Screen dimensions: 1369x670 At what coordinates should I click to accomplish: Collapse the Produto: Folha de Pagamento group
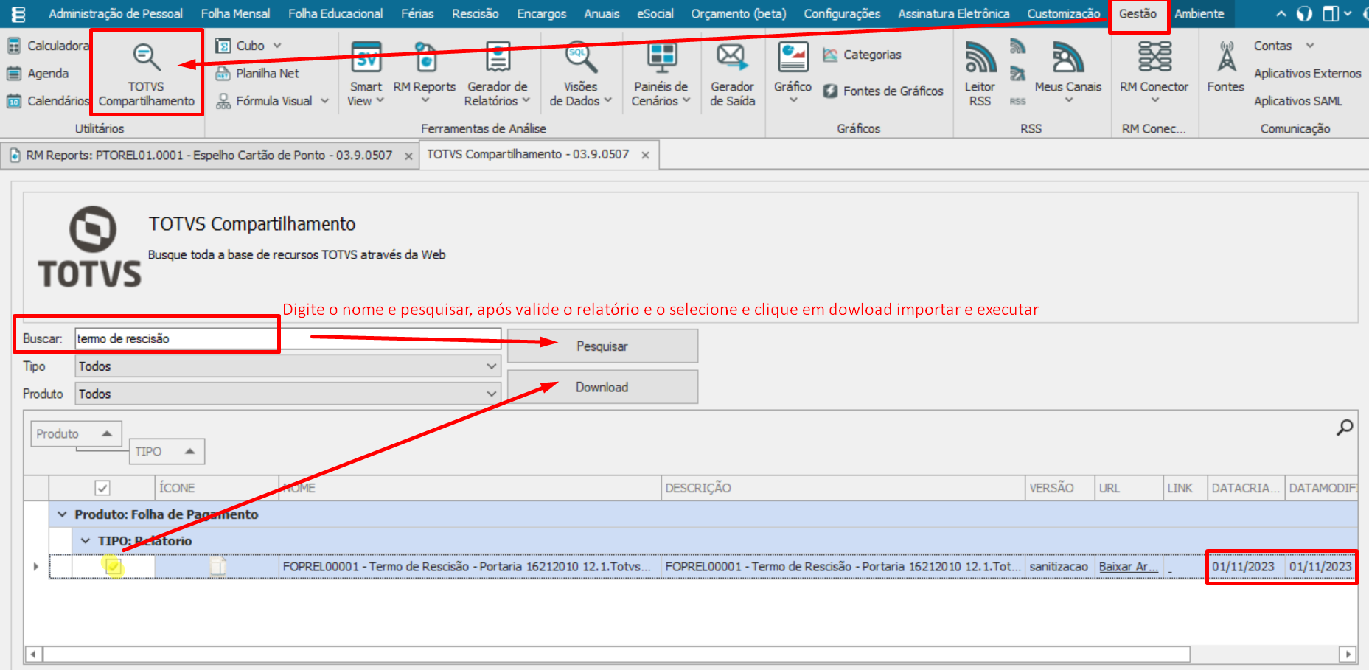(62, 514)
